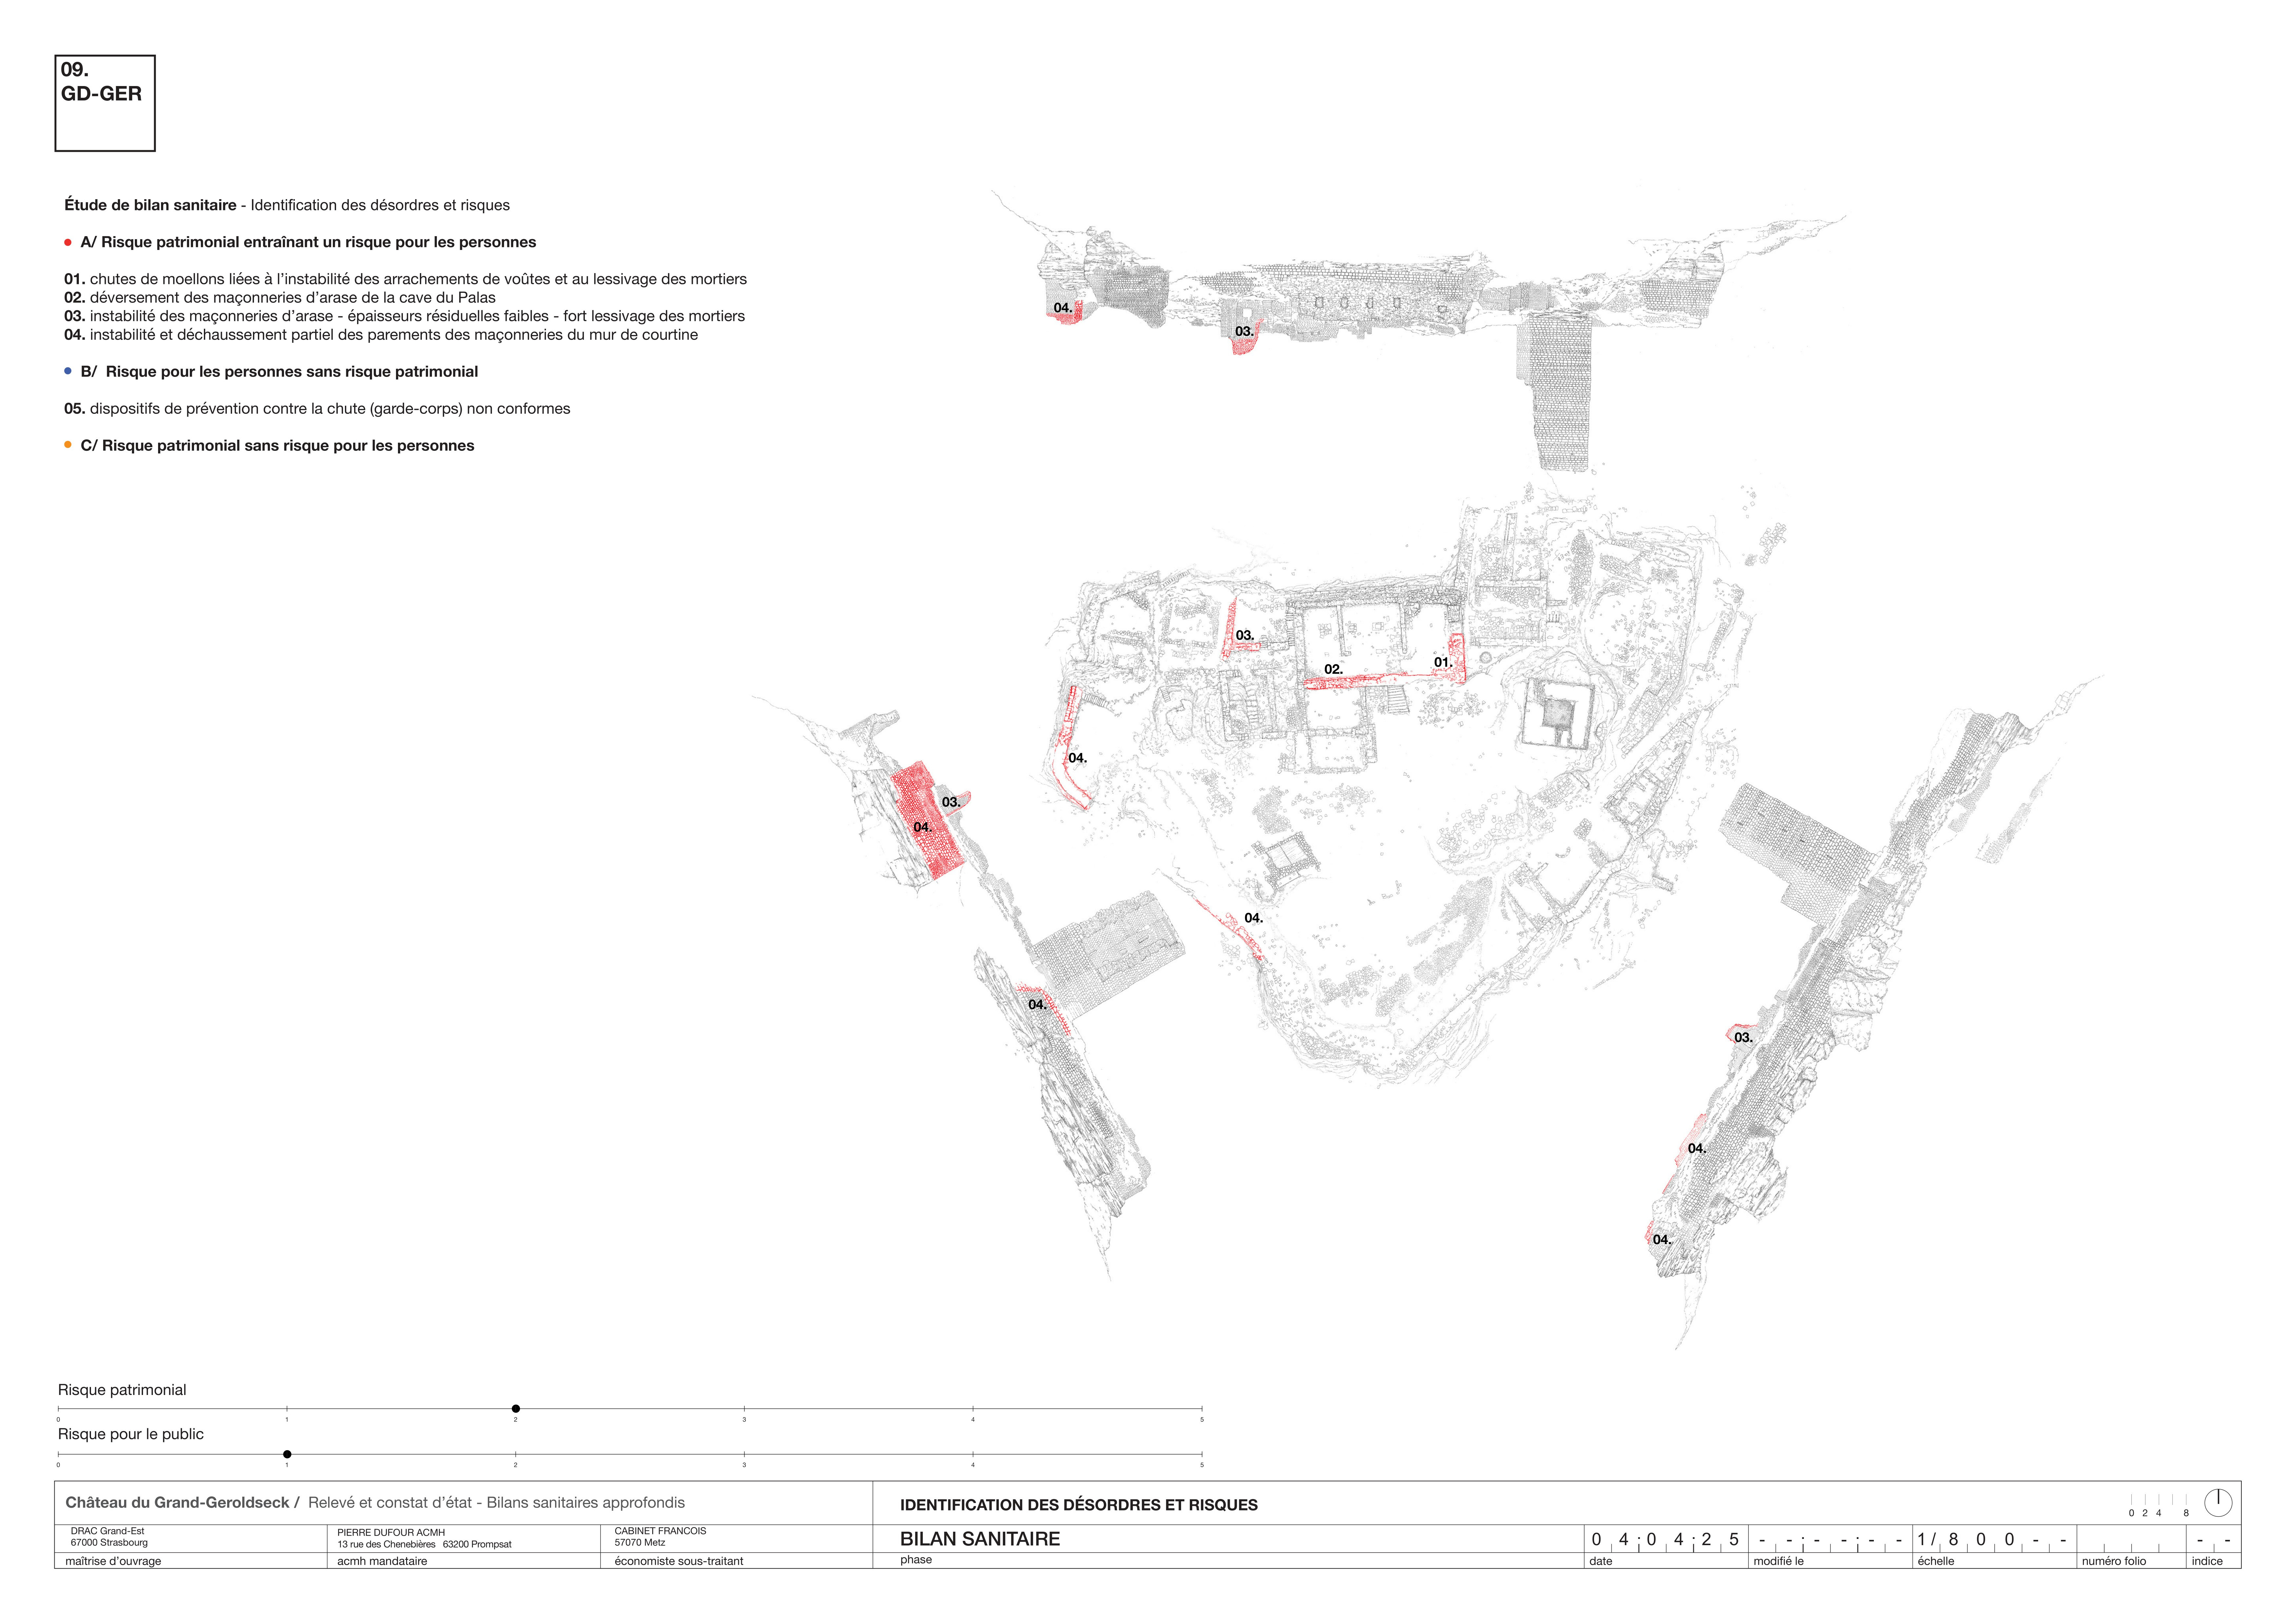Click the blue bullet beside category B heading
The image size is (2296, 1623).
68,371
